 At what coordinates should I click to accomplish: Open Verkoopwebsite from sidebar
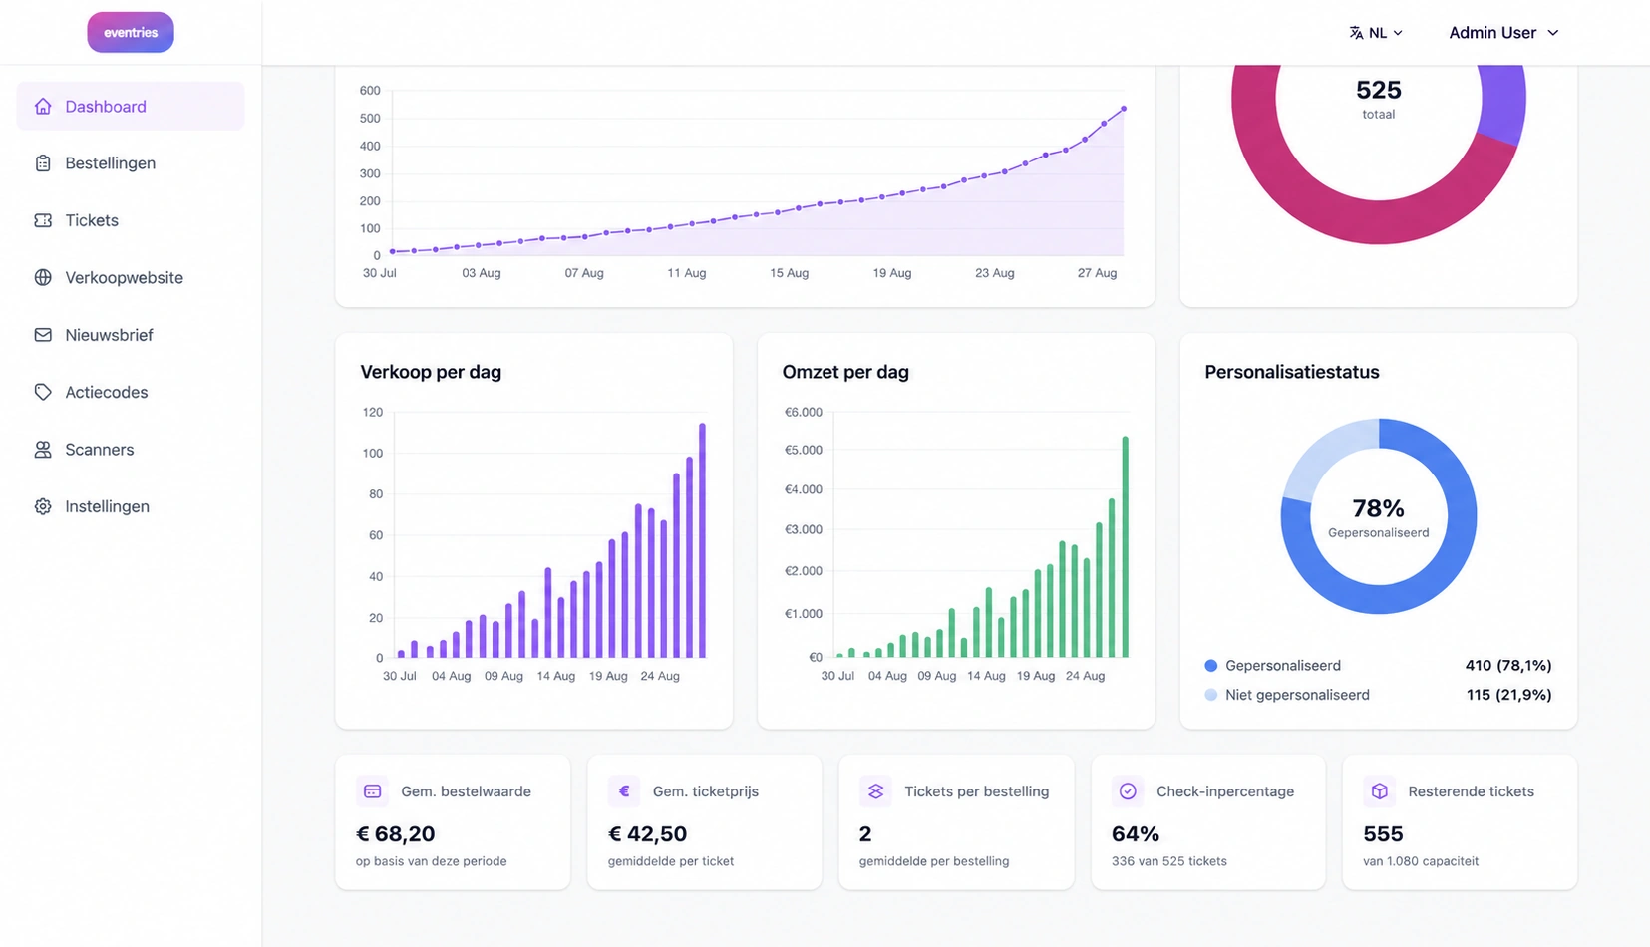(x=131, y=277)
